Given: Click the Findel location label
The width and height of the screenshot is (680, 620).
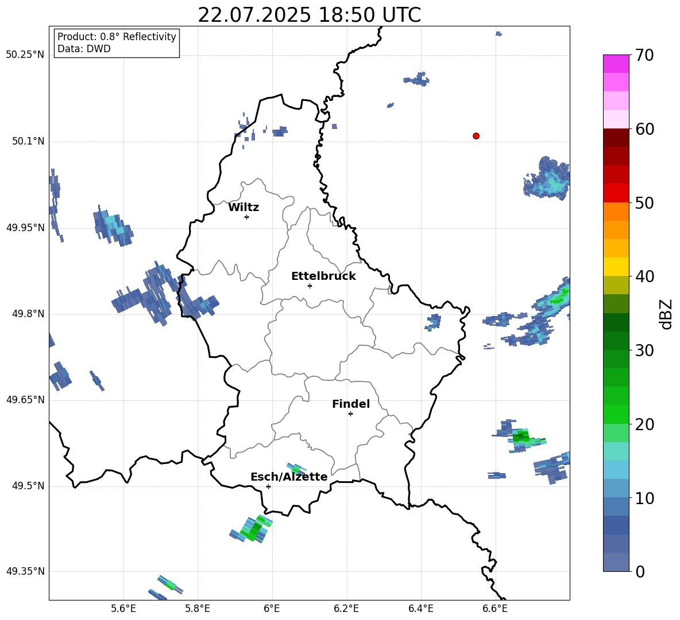Looking at the screenshot, I should click(x=351, y=404).
